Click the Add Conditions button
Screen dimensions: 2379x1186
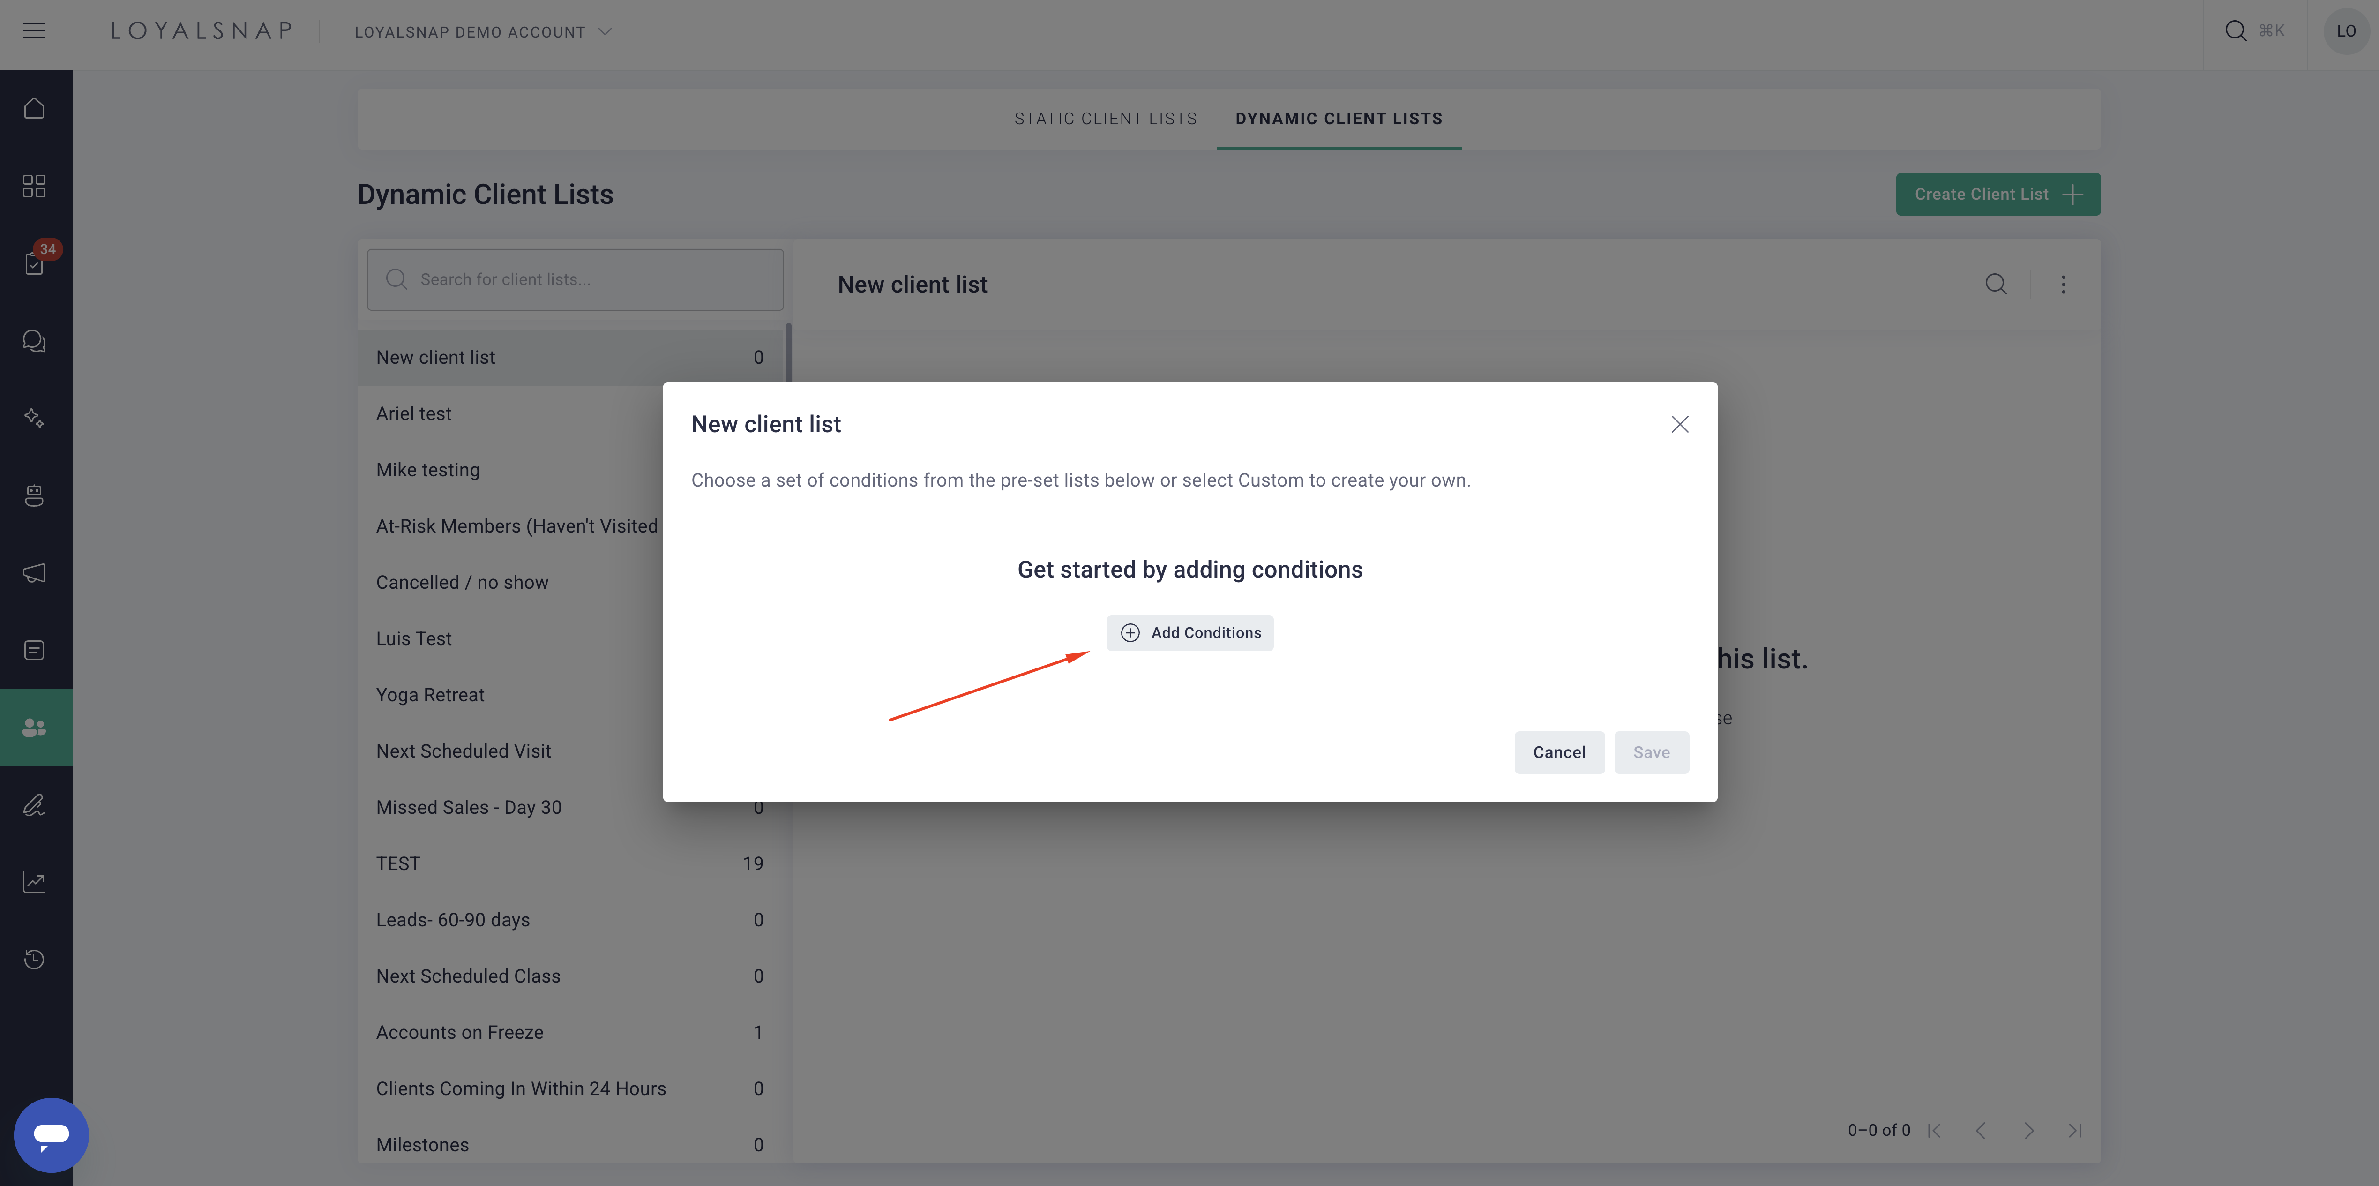[x=1190, y=633]
